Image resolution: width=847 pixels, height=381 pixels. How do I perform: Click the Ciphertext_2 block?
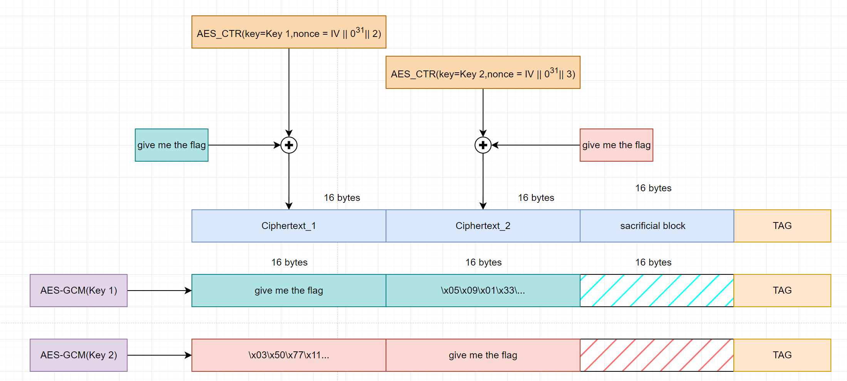[x=483, y=226]
